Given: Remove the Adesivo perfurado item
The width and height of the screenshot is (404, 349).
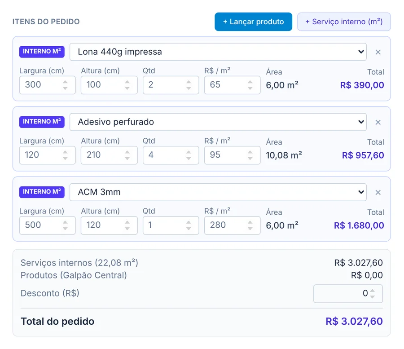Looking at the screenshot, I should [x=378, y=122].
